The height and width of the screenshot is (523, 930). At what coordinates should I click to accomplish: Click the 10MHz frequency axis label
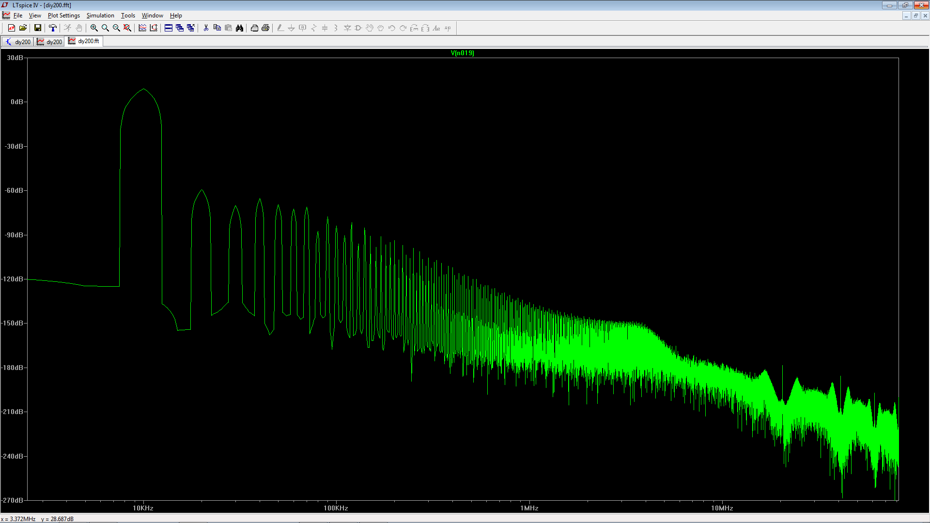coord(722,508)
